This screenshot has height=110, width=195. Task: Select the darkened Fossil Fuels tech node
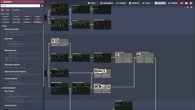pyautogui.click(x=60, y=58)
